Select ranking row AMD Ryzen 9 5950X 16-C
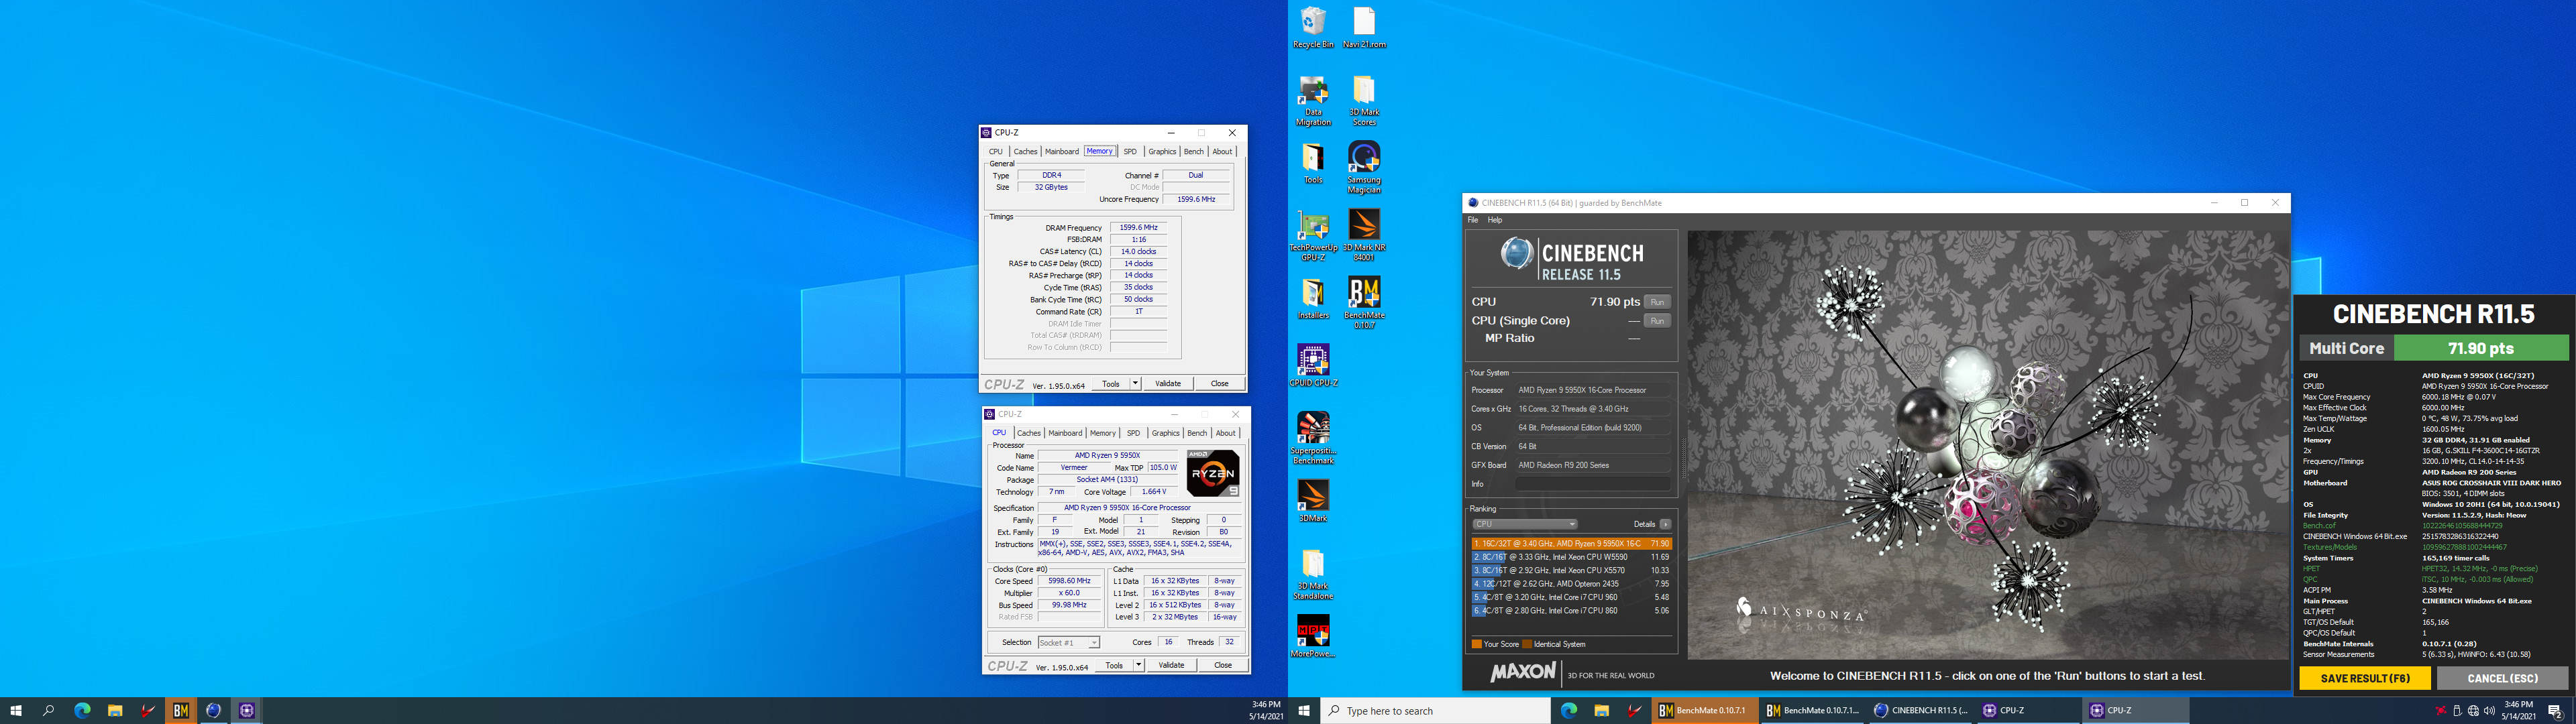2576x724 pixels. click(x=1571, y=544)
